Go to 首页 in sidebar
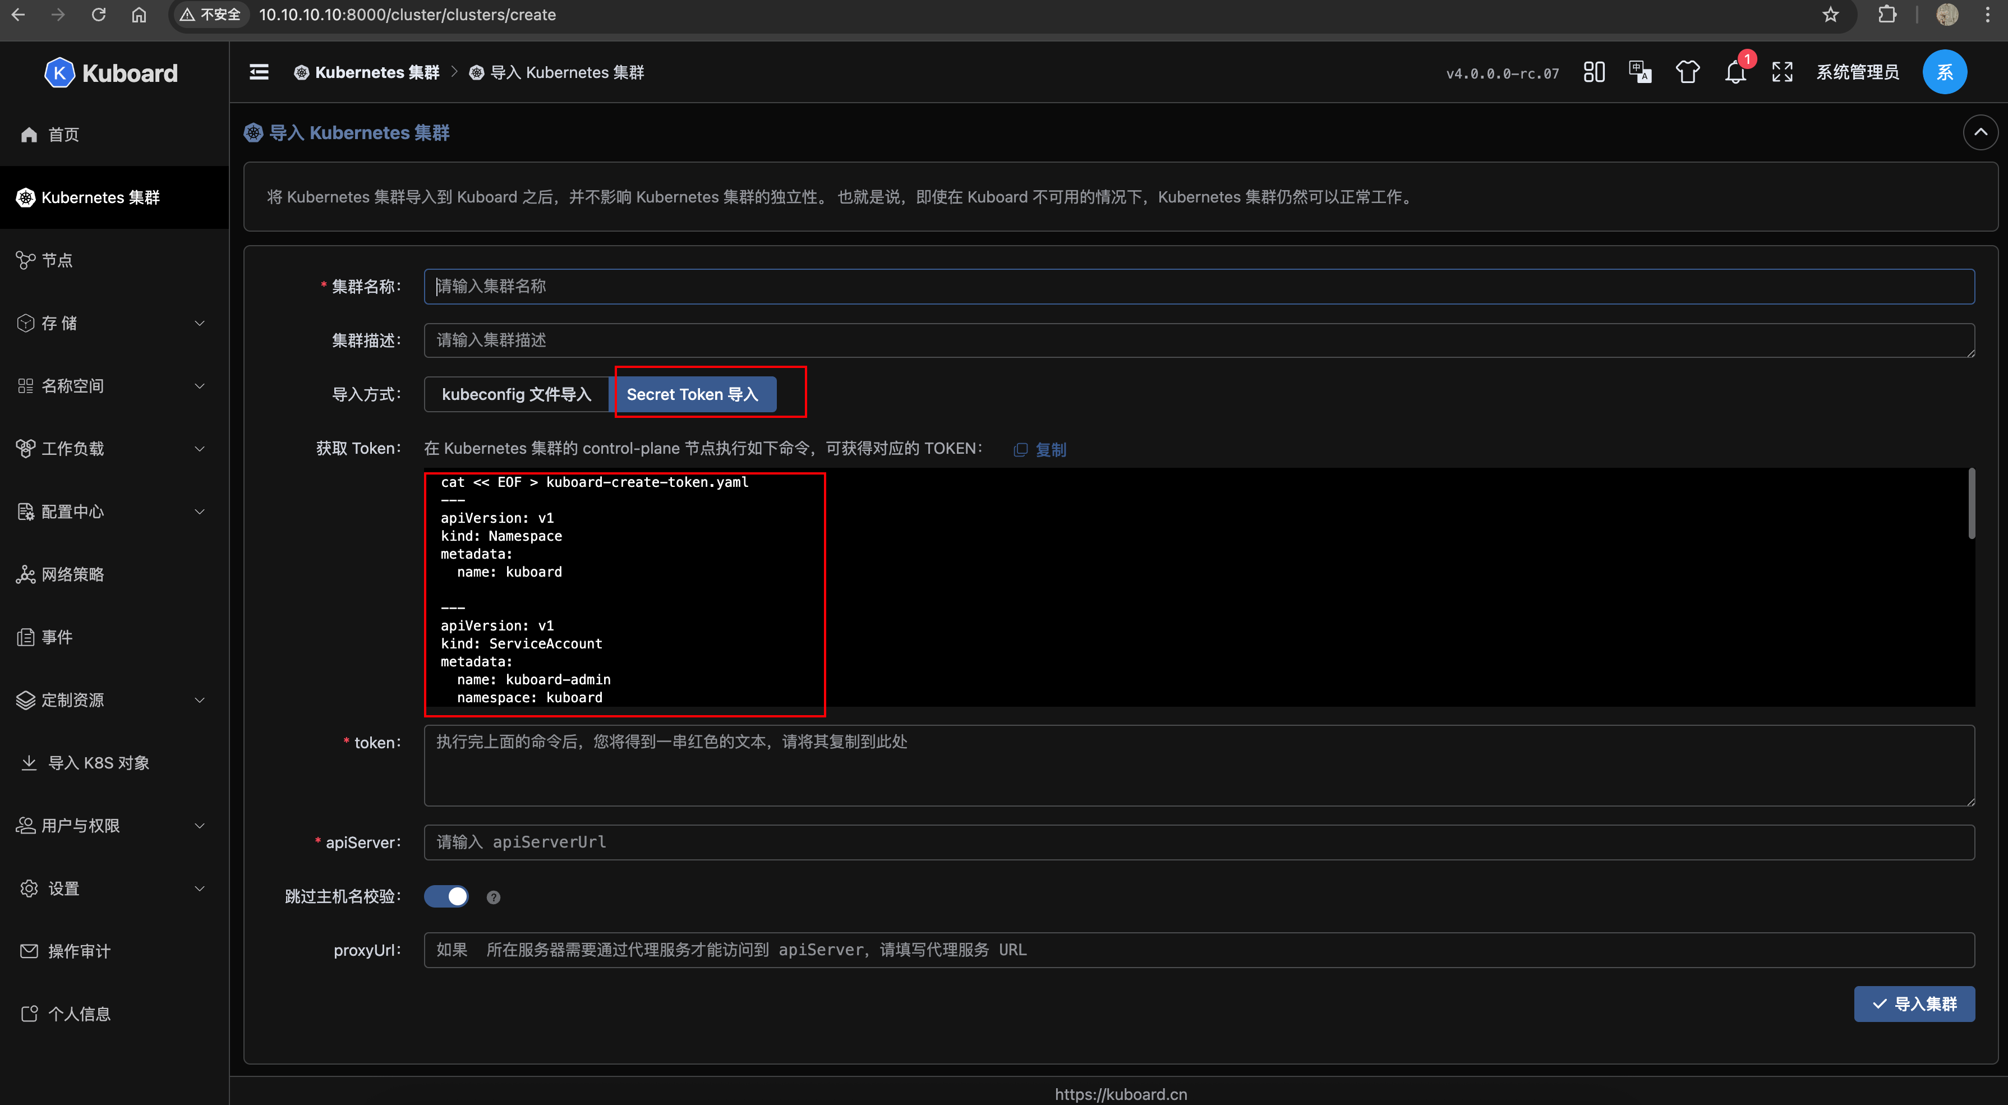This screenshot has height=1105, width=2008. (x=114, y=135)
